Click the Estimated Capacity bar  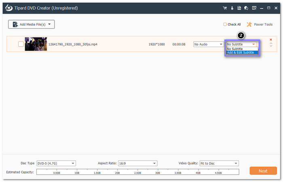tap(138, 172)
